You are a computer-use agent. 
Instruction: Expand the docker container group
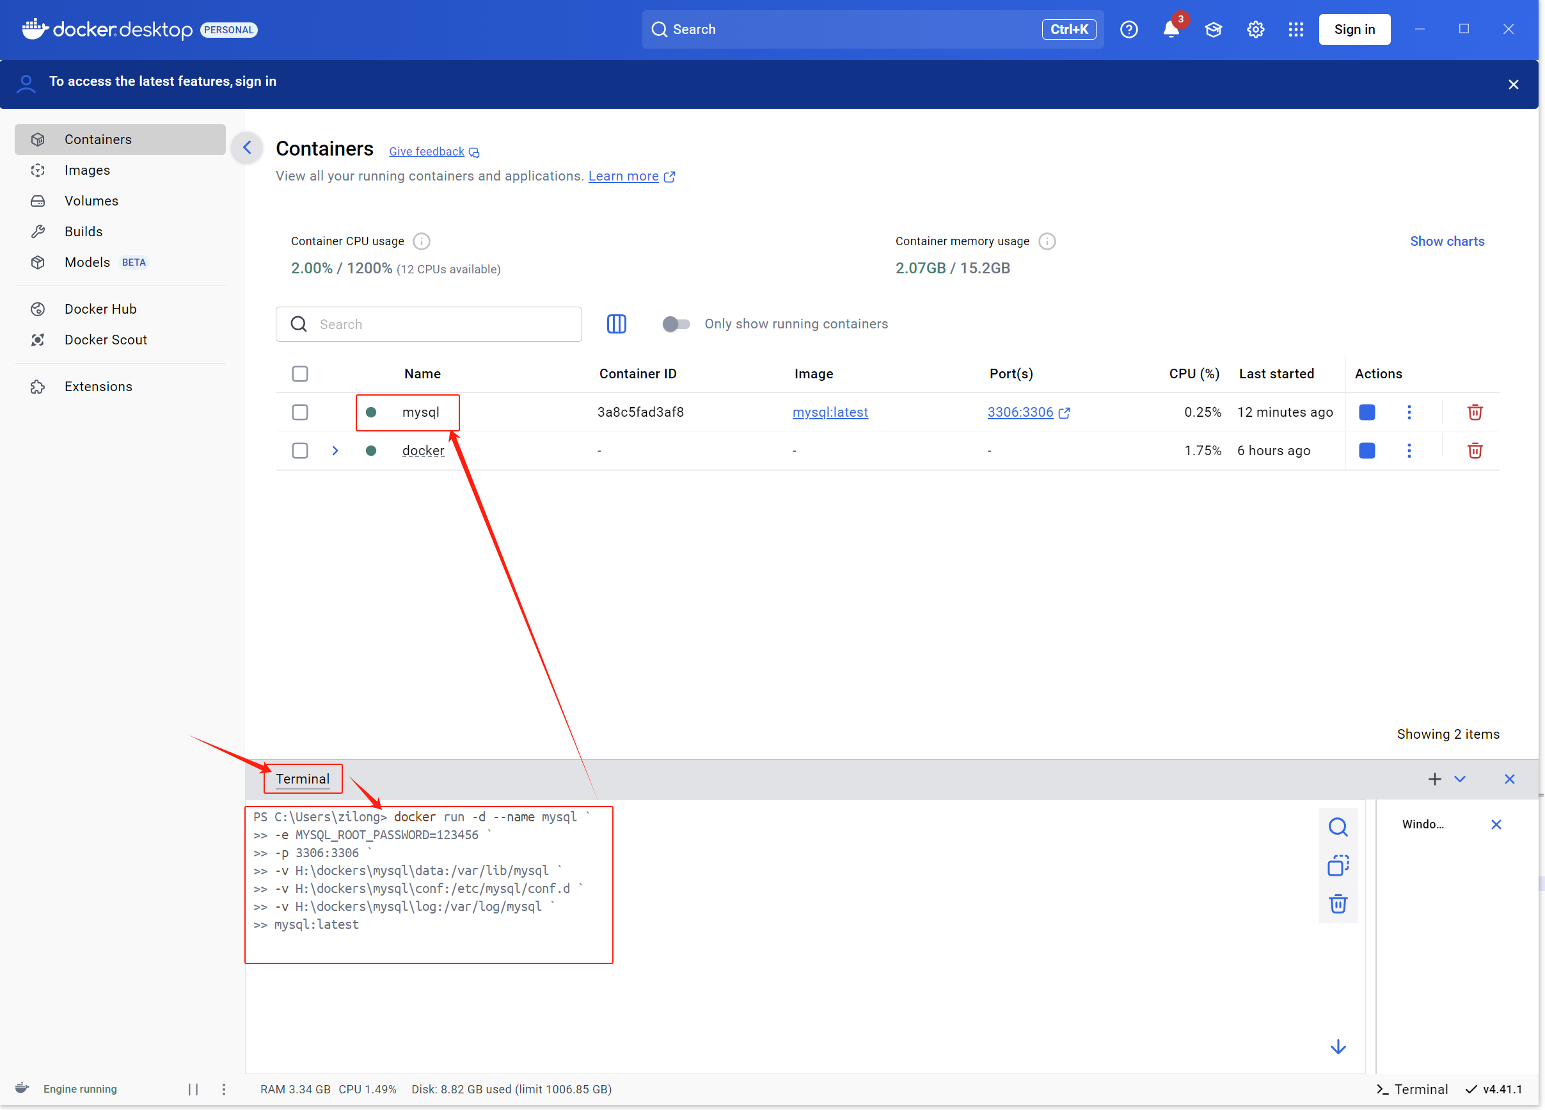click(335, 451)
